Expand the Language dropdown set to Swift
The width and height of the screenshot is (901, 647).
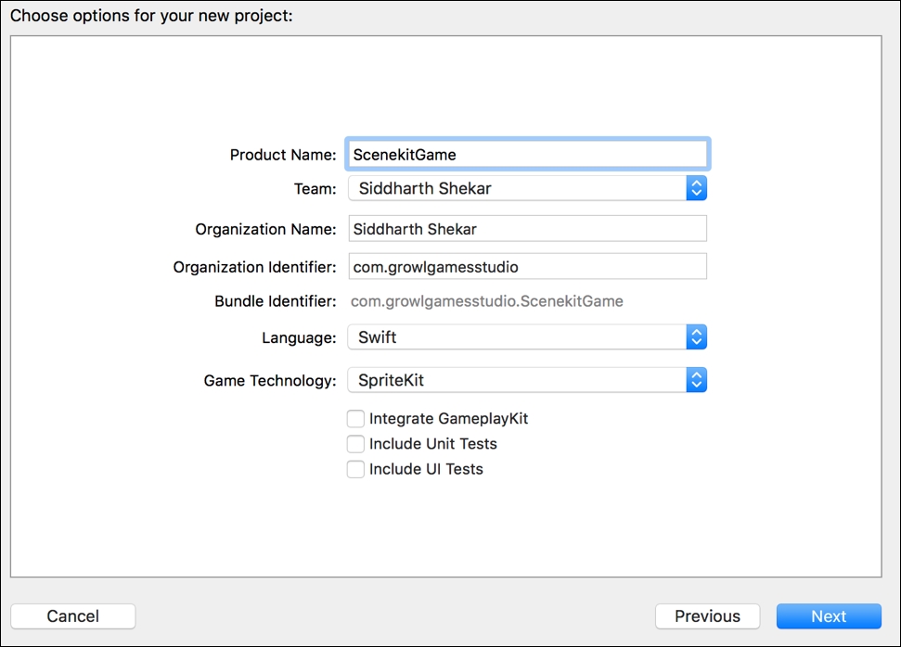pos(516,337)
